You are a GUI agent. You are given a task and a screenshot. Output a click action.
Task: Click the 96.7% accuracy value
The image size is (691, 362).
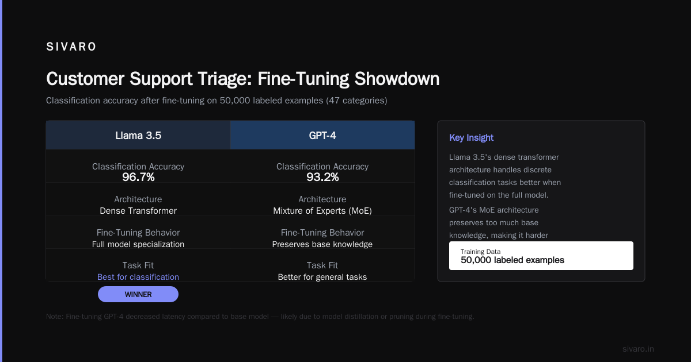[138, 178]
